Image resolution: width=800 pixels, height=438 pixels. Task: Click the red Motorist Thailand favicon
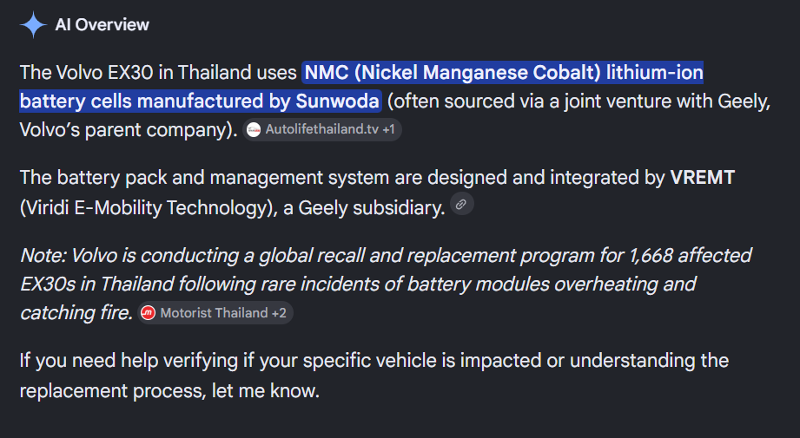point(148,313)
